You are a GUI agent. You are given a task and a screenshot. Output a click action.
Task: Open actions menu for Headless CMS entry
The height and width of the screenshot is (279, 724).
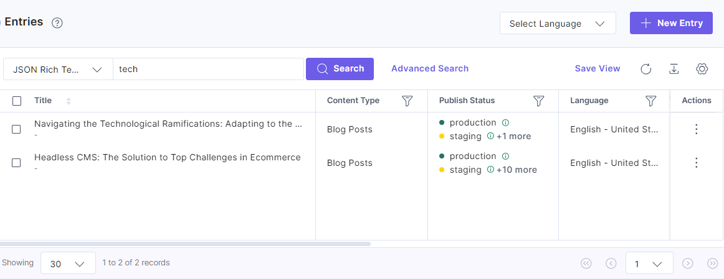[x=697, y=163]
